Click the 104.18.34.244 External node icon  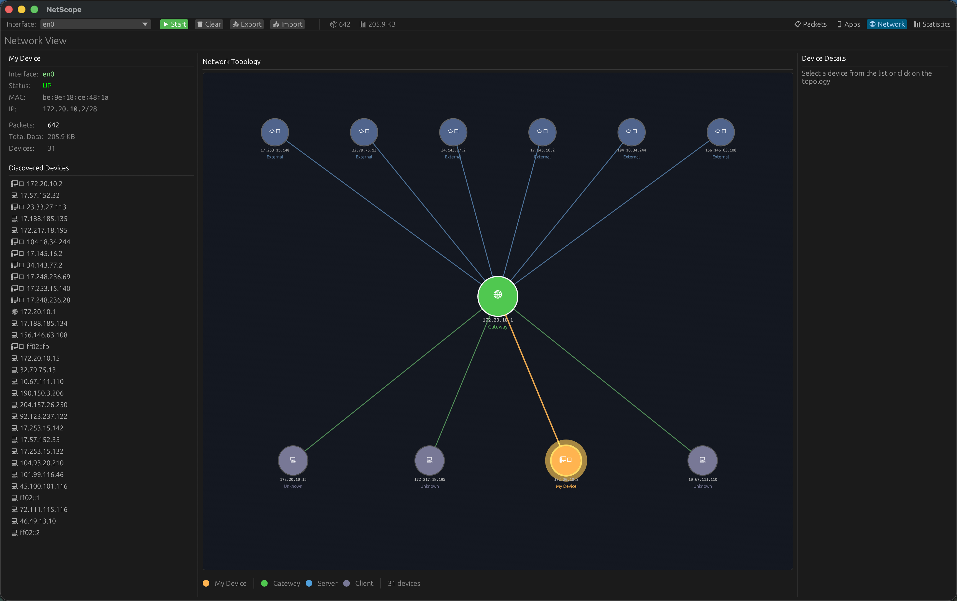(x=631, y=132)
